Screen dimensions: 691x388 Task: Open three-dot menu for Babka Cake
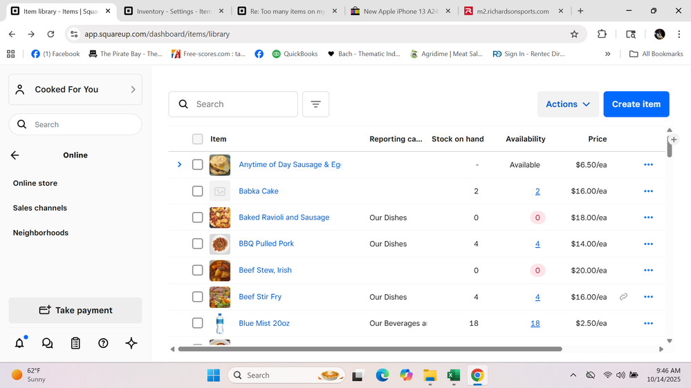(x=648, y=191)
